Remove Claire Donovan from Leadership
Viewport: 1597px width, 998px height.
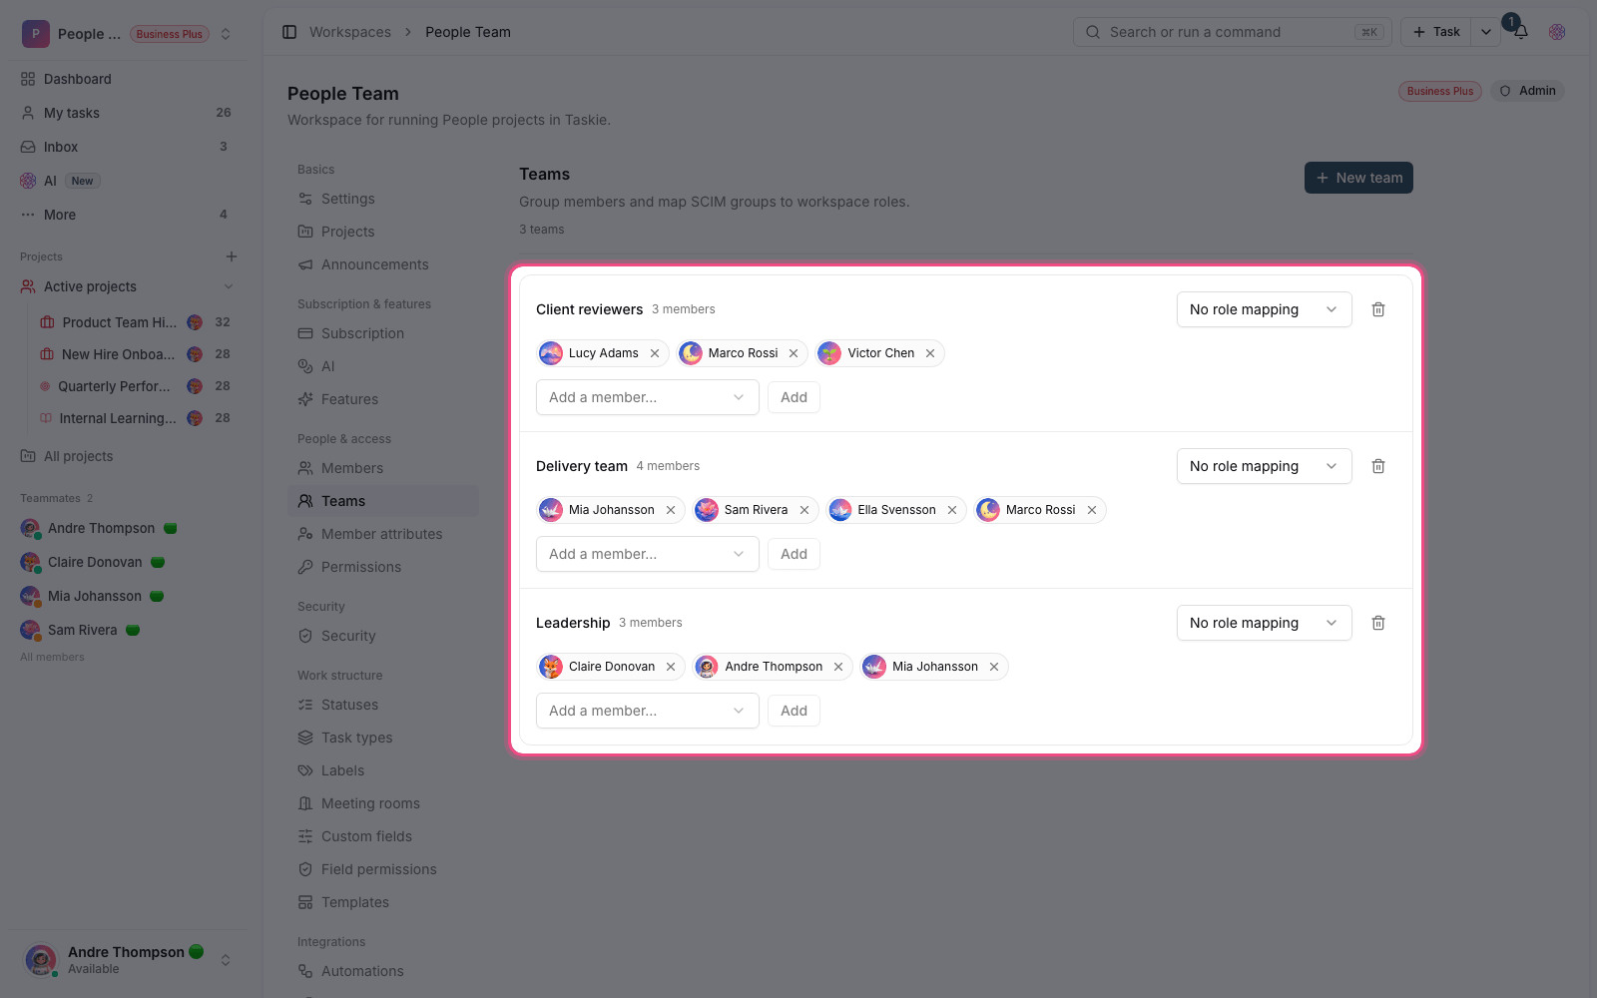(671, 667)
